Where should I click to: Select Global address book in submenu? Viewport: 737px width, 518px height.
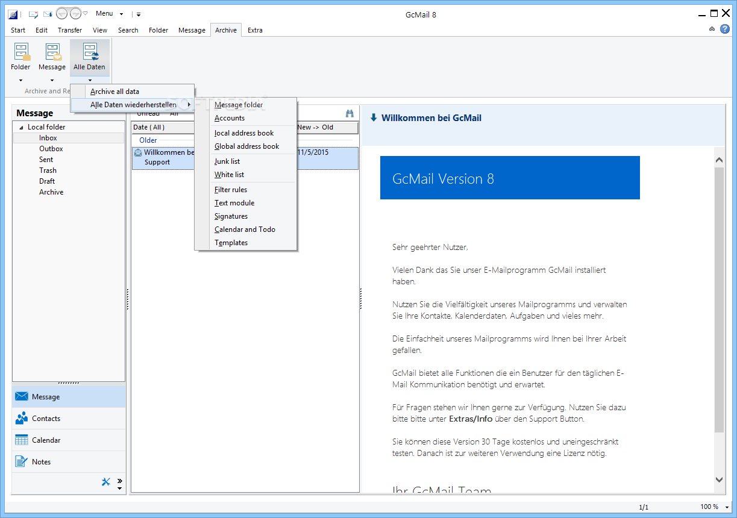(x=246, y=146)
